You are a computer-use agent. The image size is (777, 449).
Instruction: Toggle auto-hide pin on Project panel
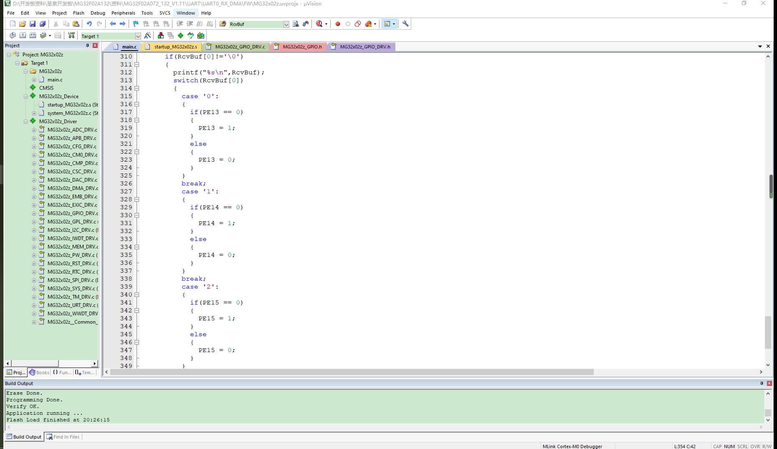[x=87, y=46]
